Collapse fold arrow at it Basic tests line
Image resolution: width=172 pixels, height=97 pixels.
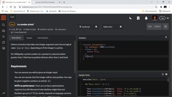(x=82, y=84)
